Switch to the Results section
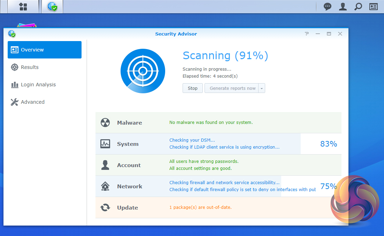 [30, 67]
